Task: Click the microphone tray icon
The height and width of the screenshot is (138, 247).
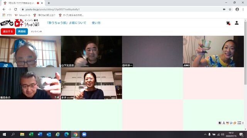Action: click(209, 135)
